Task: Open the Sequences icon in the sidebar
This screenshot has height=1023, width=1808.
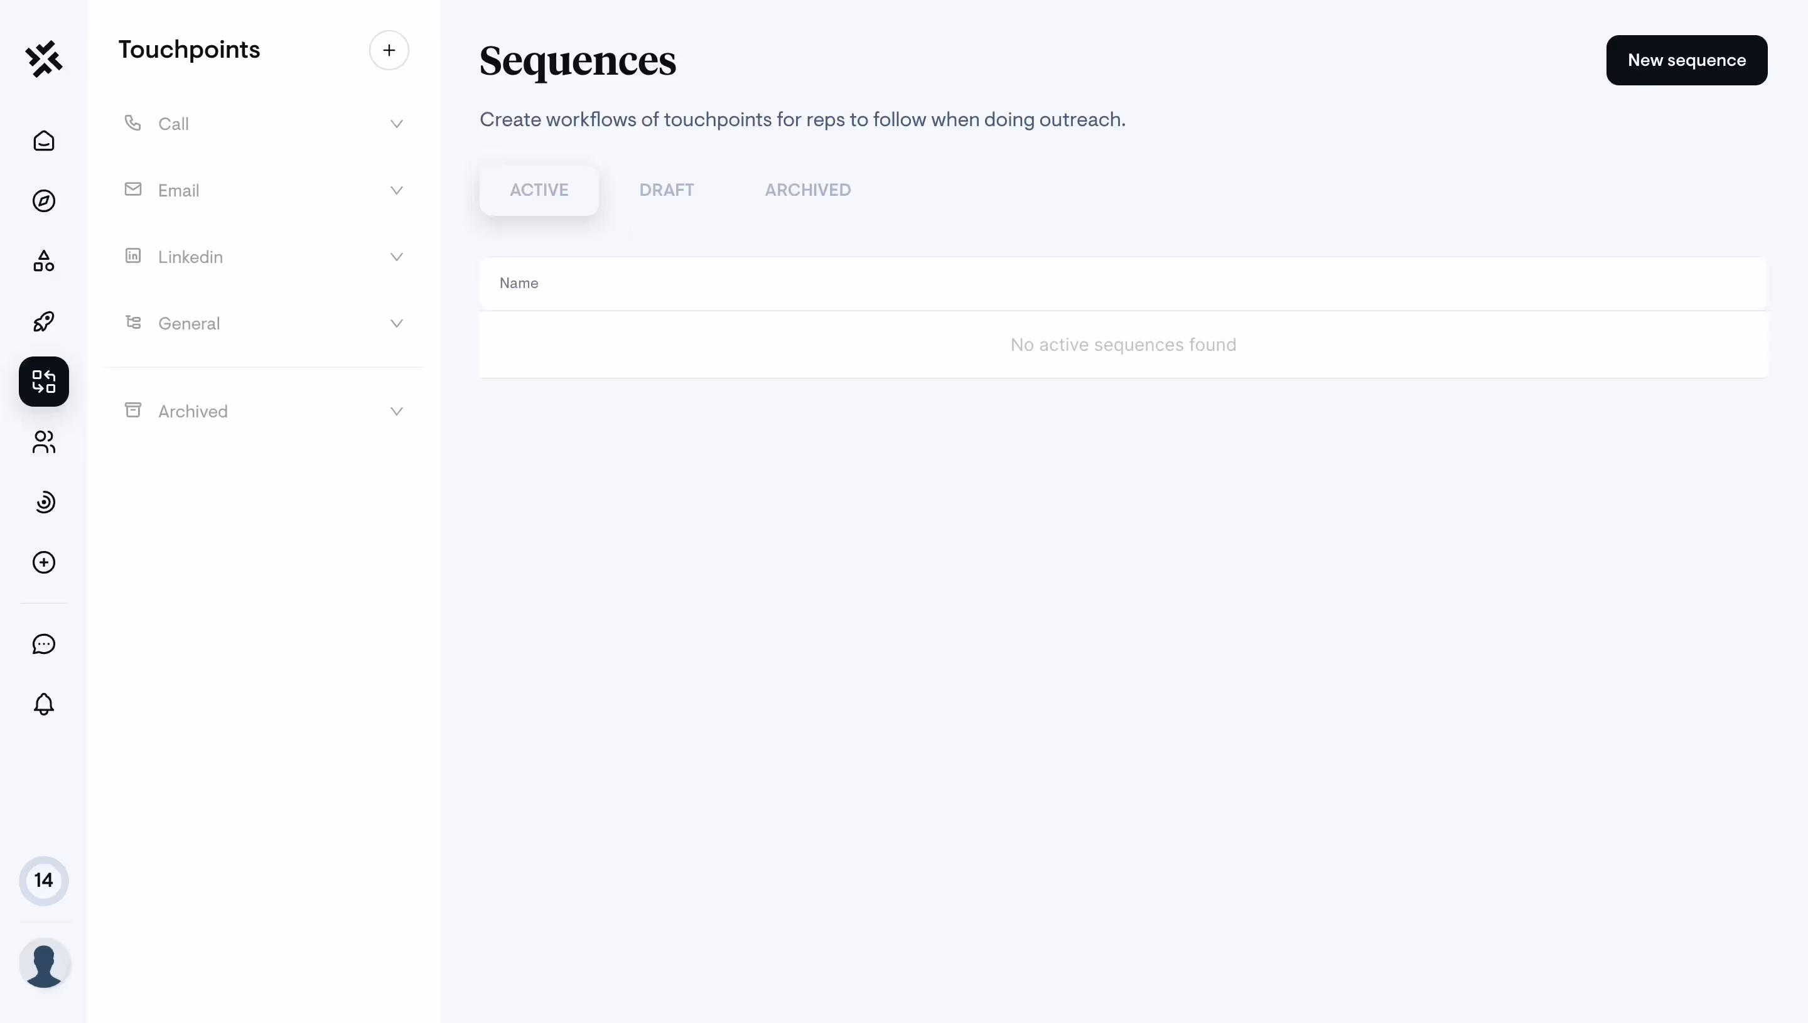Action: 43,382
